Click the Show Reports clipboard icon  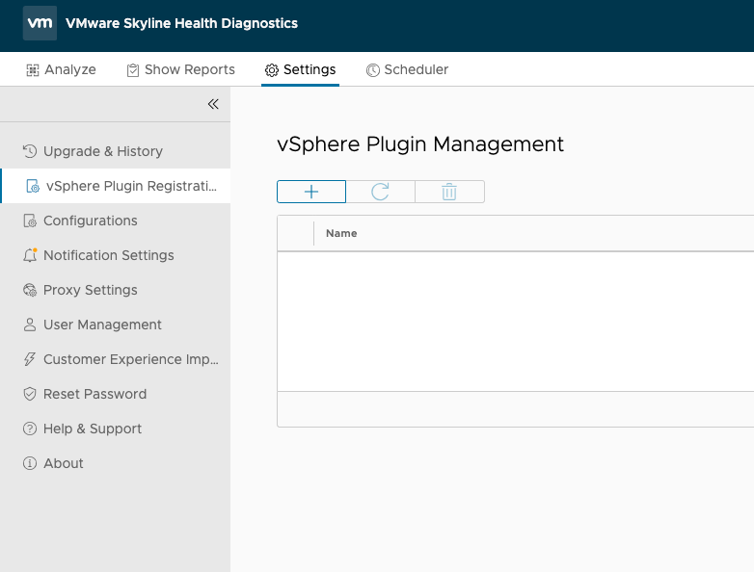(x=133, y=70)
